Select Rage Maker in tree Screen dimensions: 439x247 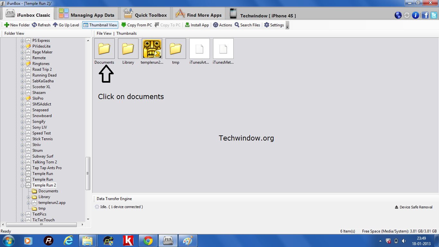click(42, 52)
